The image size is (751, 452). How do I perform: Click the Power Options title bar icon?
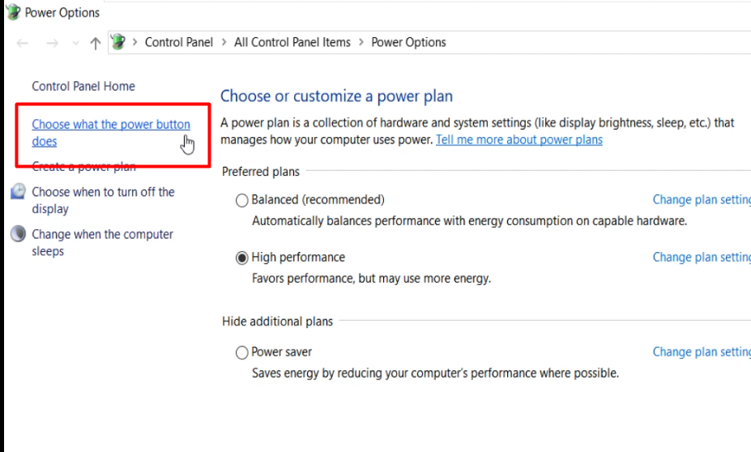[x=14, y=11]
